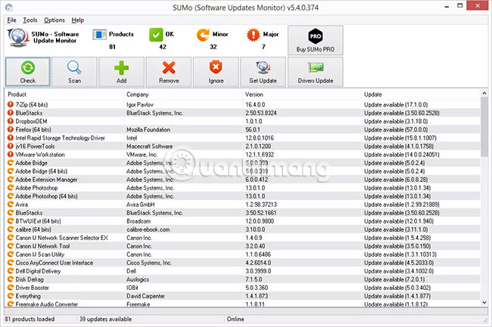Select the Adobe Bridge (64 bits) row
The width and height of the screenshot is (492, 327).
[x=242, y=171]
